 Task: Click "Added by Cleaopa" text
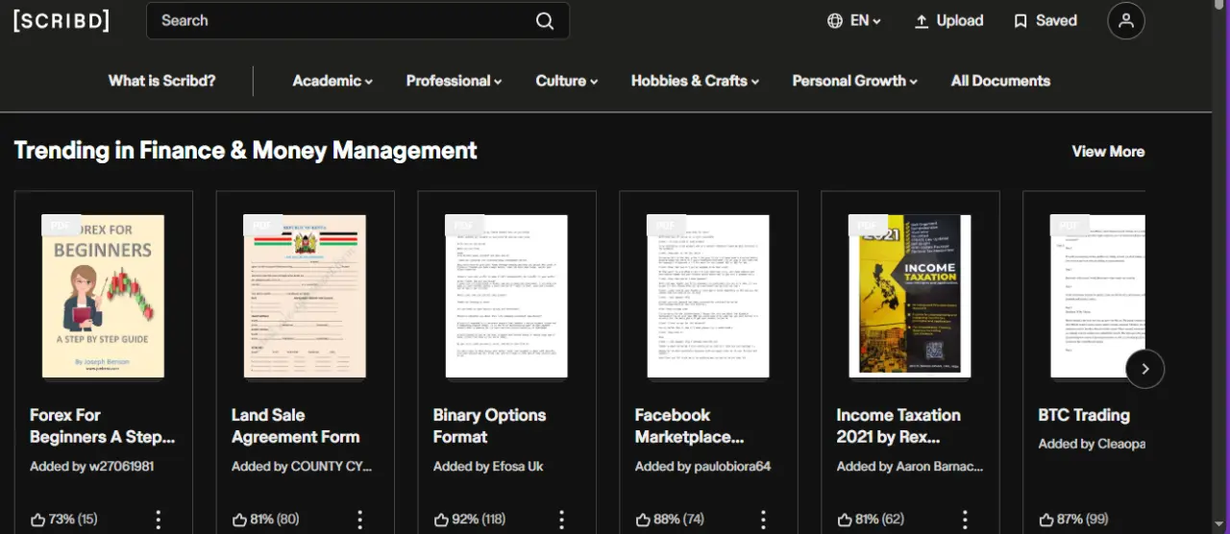click(1092, 445)
